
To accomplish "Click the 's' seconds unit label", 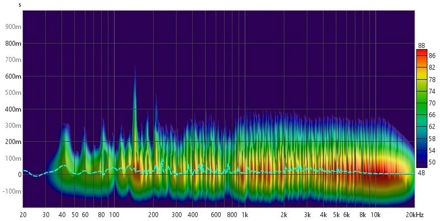I will 20,5.
